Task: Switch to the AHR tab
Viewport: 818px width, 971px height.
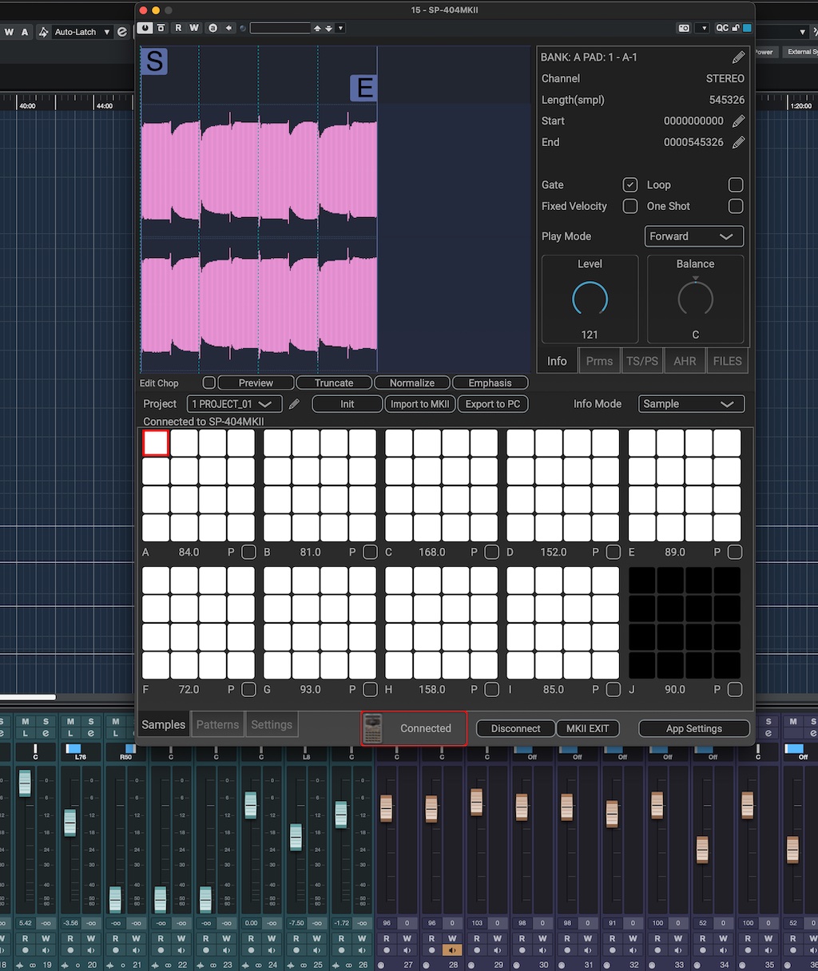Action: coord(685,361)
